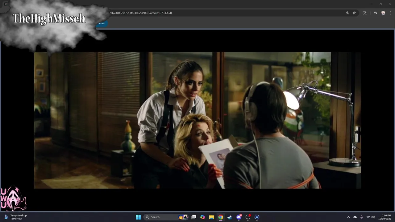Open the media controls music-note icon
395x222 pixels.
376,13
